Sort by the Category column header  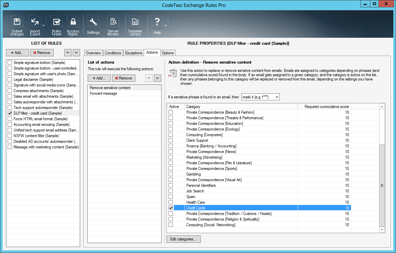[241, 107]
